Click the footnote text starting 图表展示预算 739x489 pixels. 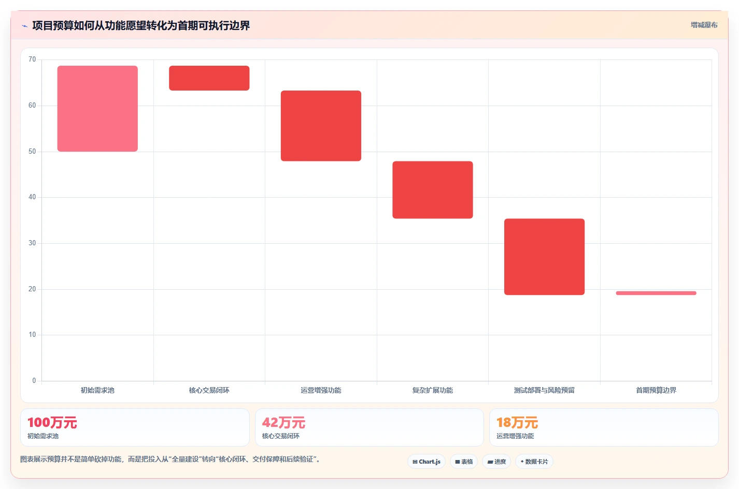170,460
